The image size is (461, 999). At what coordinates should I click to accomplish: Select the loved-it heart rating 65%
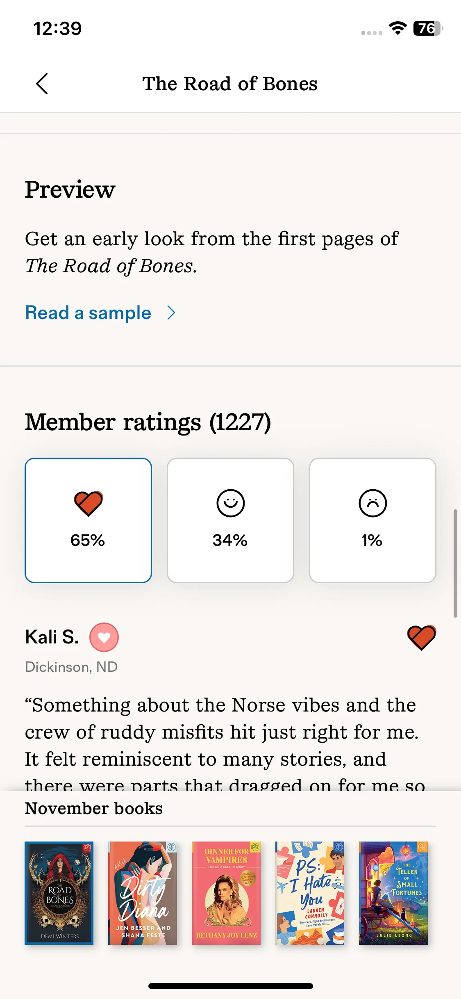tap(88, 520)
